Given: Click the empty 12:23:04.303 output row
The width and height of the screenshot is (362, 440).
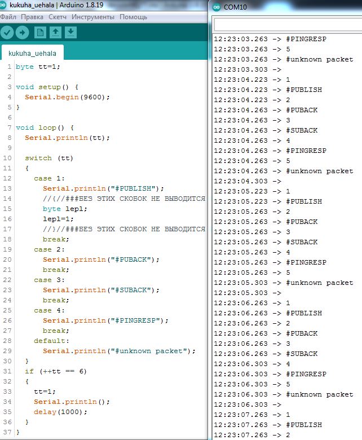Looking at the screenshot, I should coord(248,181).
